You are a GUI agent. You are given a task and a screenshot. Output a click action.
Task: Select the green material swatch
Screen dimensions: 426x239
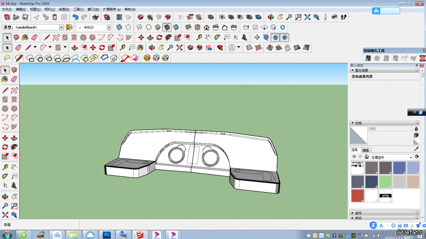[x=385, y=182]
